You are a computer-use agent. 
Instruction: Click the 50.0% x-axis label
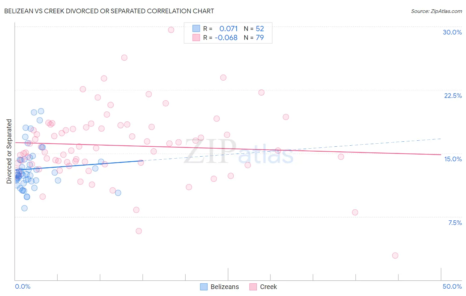pos(452,286)
